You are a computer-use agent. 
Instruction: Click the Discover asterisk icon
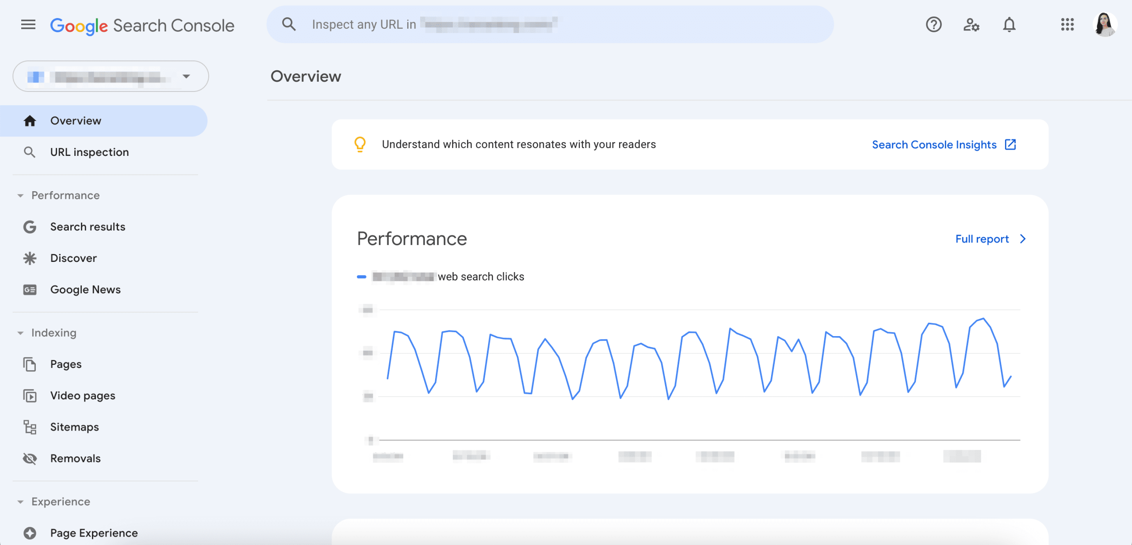click(30, 258)
